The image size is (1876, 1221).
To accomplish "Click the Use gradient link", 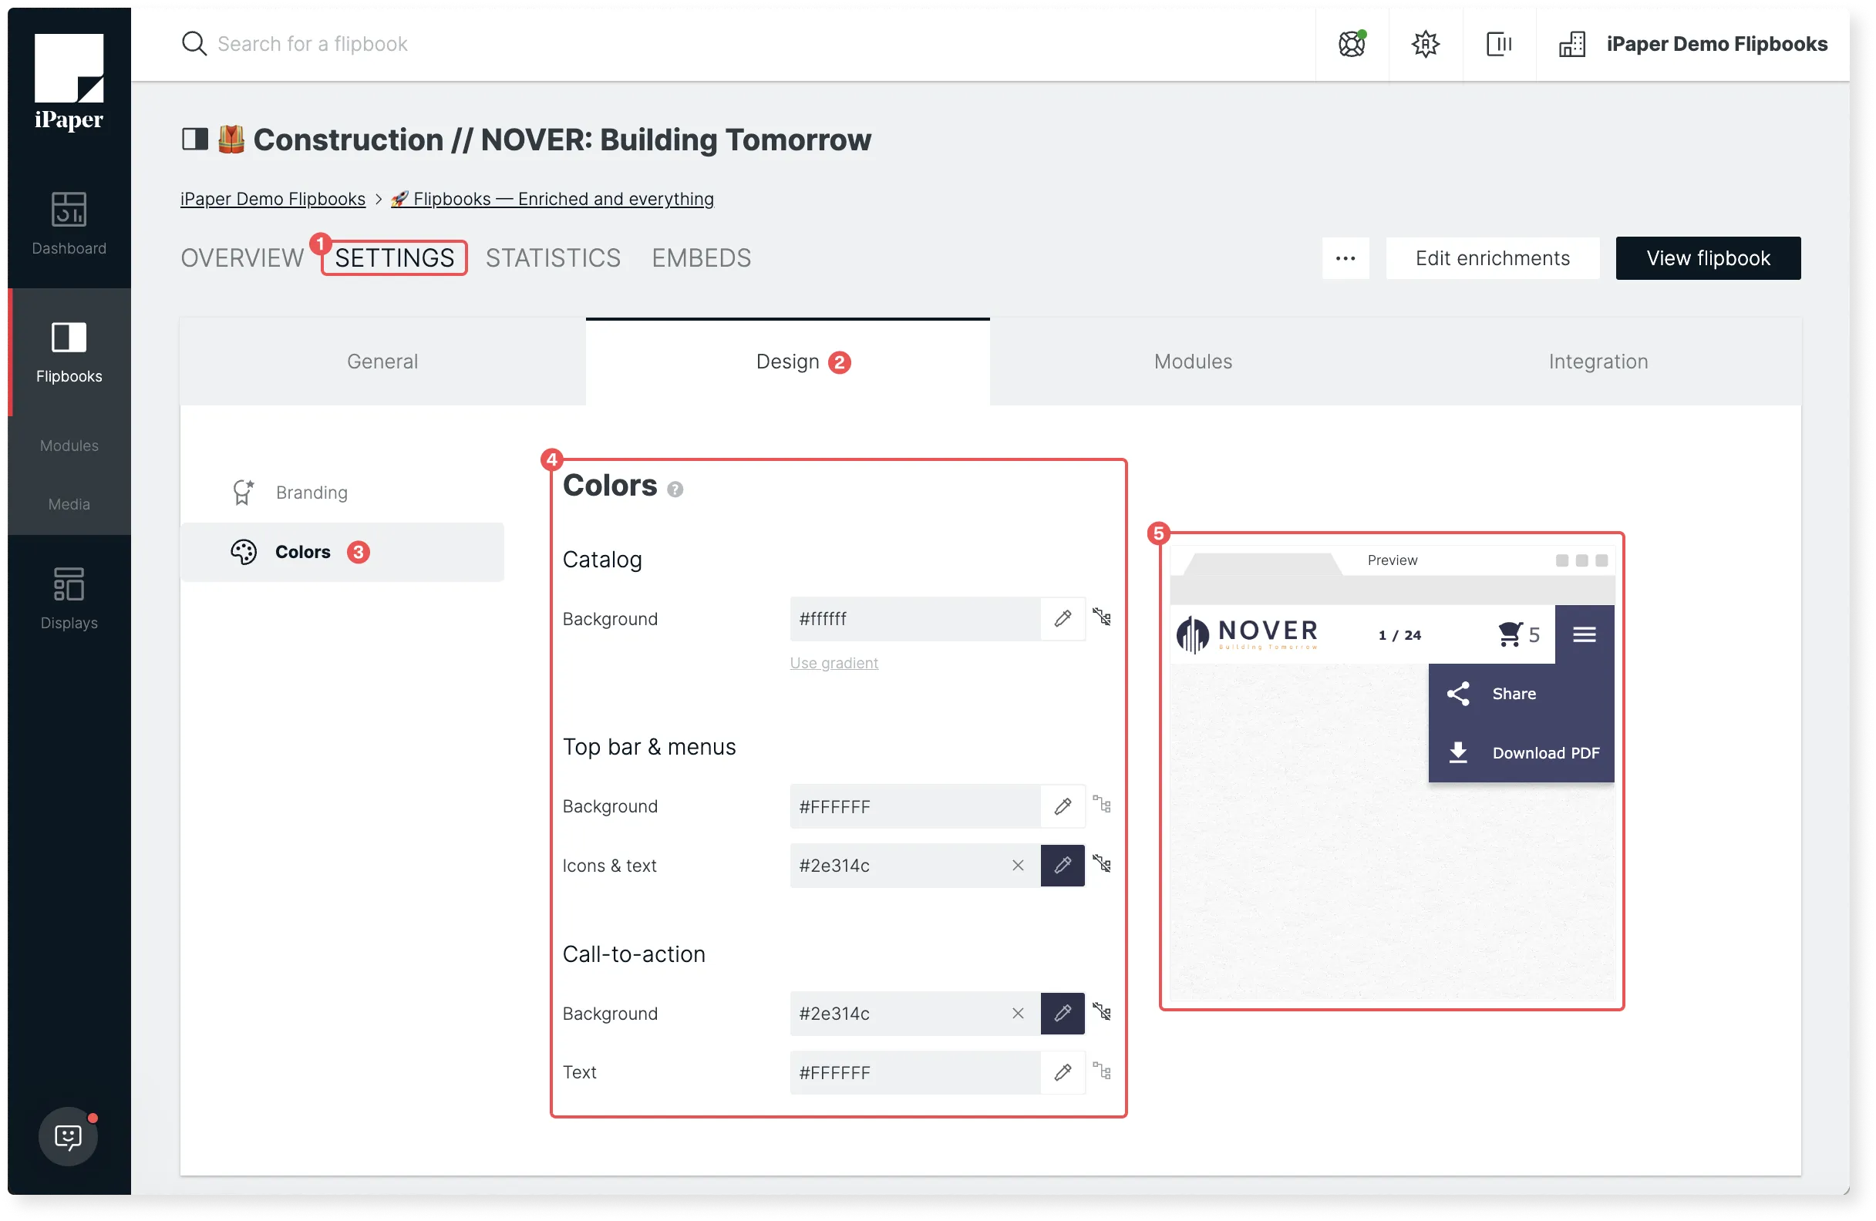I will 834,663.
